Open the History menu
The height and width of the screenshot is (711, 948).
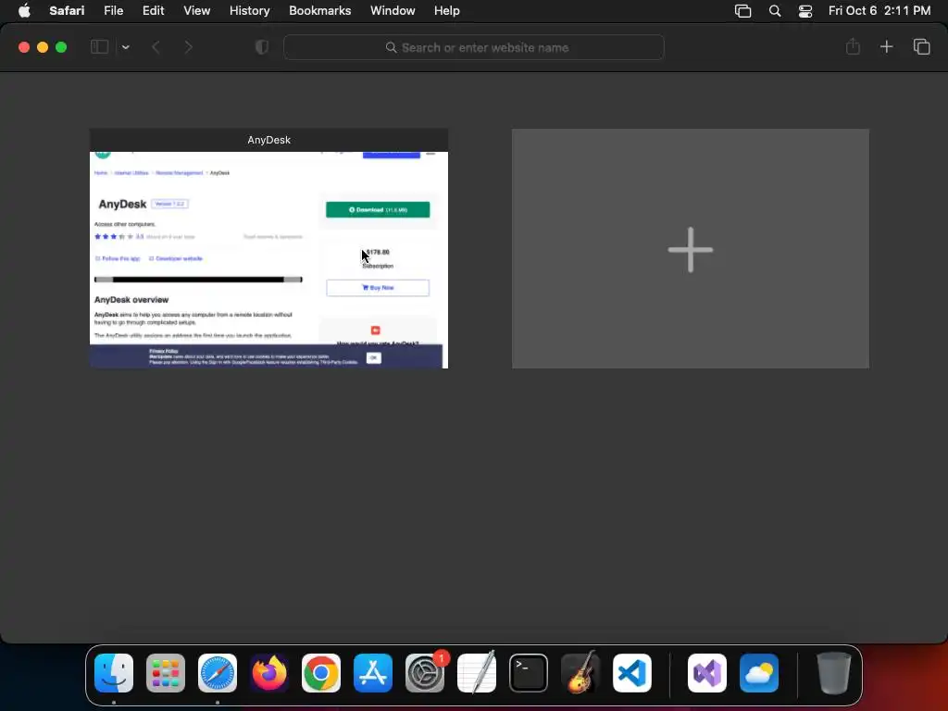[250, 10]
